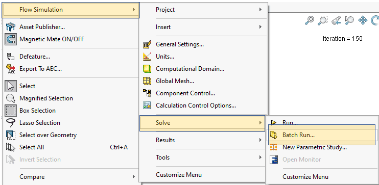379x185 pixels.
Task: Click the Component Control icon
Action: pos(147,93)
